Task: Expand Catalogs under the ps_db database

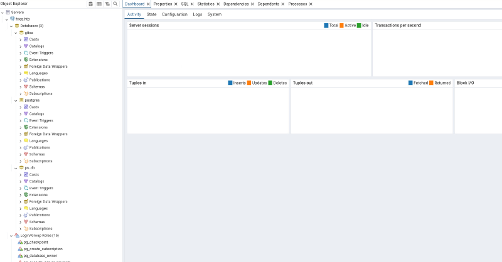Action: pyautogui.click(x=21, y=181)
